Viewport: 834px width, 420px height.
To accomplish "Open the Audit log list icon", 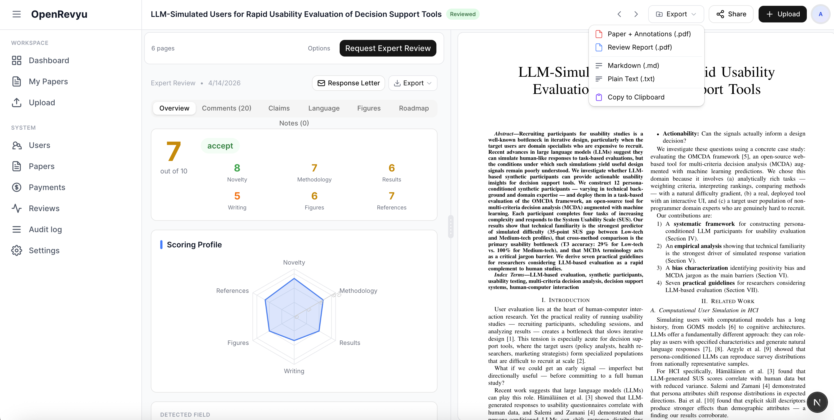I will [x=17, y=229].
